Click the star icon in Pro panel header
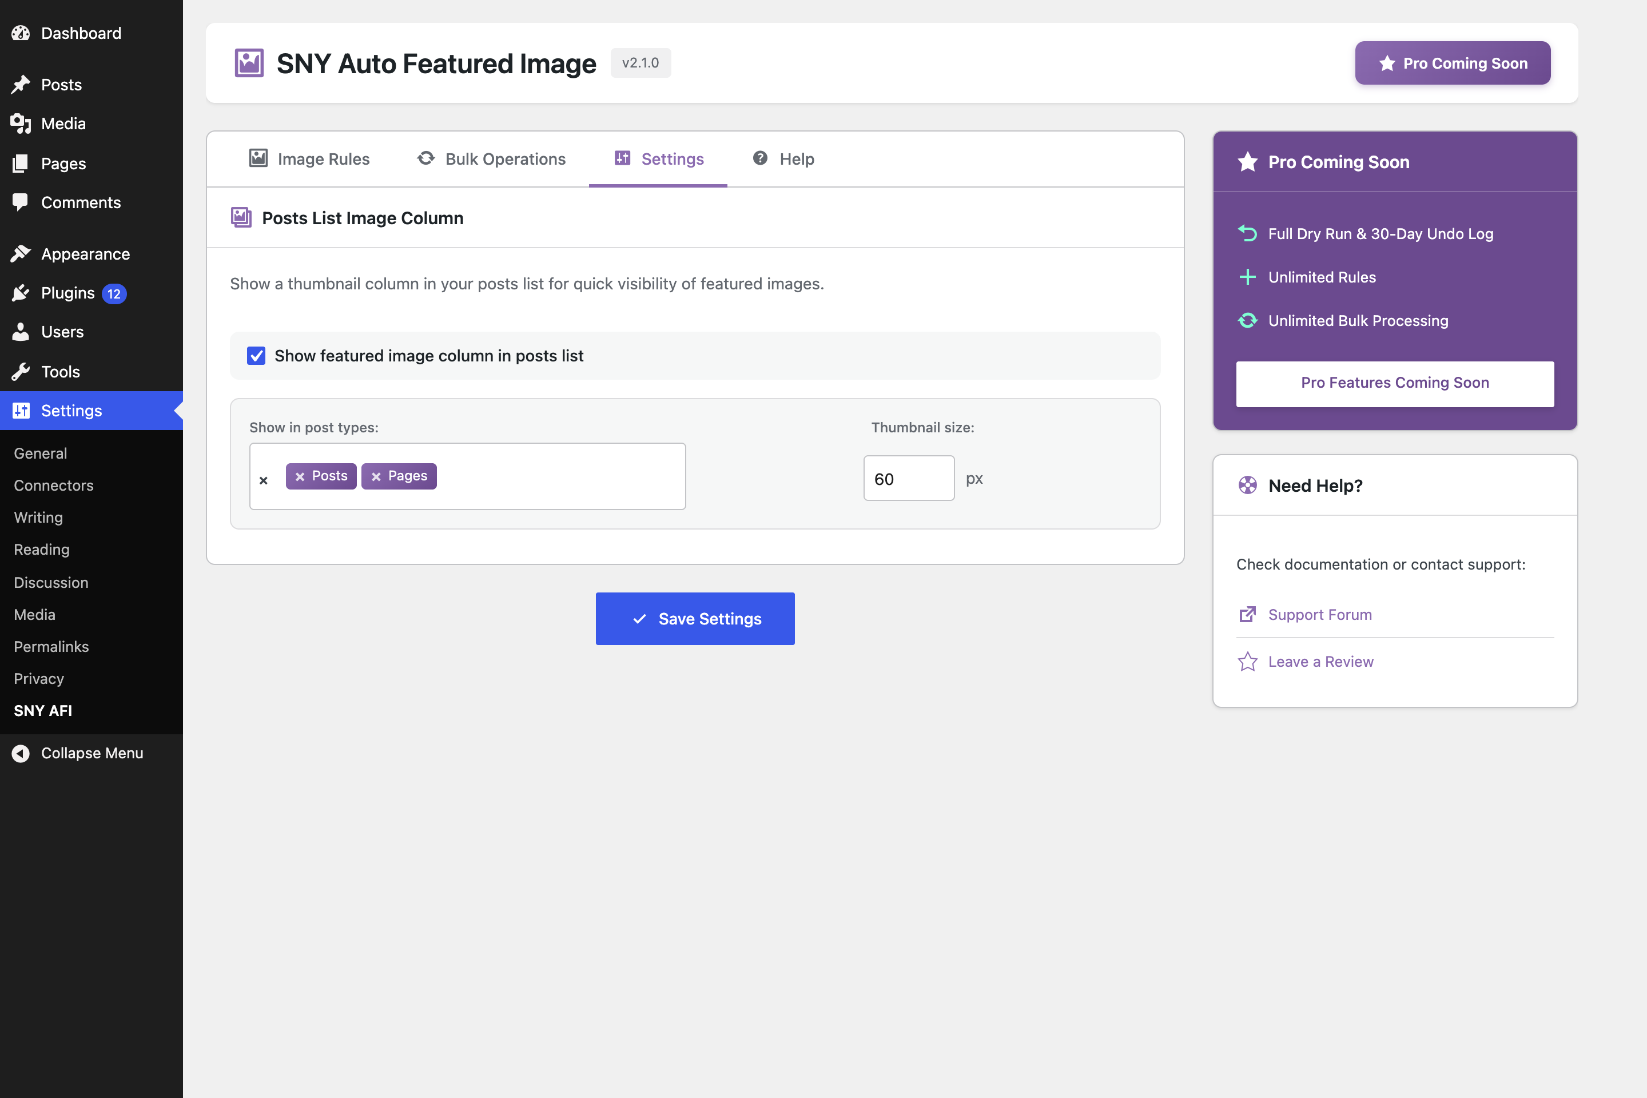This screenshot has height=1098, width=1647. [1248, 162]
